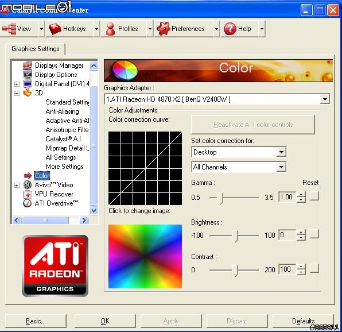The image size is (342, 332).
Task: Open the Graphics Adapter dropdown
Action: 325,99
